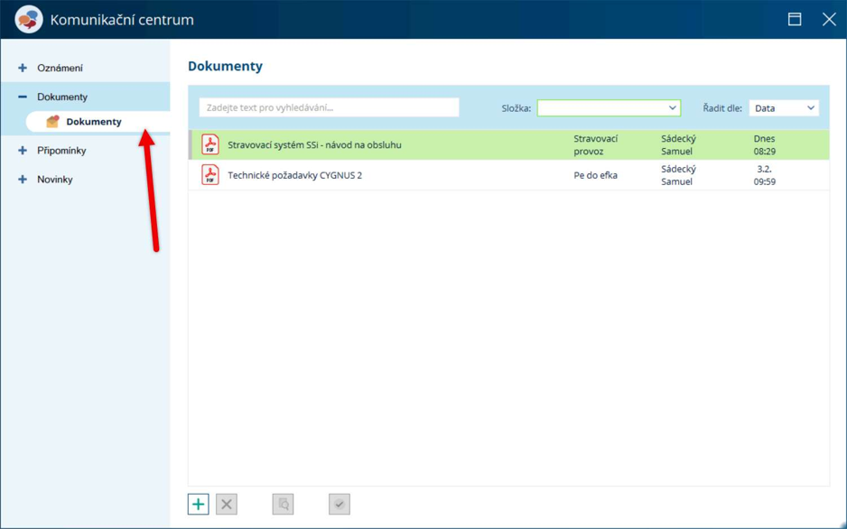Click the document preview magnifier button
847x529 pixels.
(283, 504)
